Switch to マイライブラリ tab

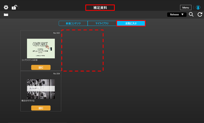(x=102, y=23)
